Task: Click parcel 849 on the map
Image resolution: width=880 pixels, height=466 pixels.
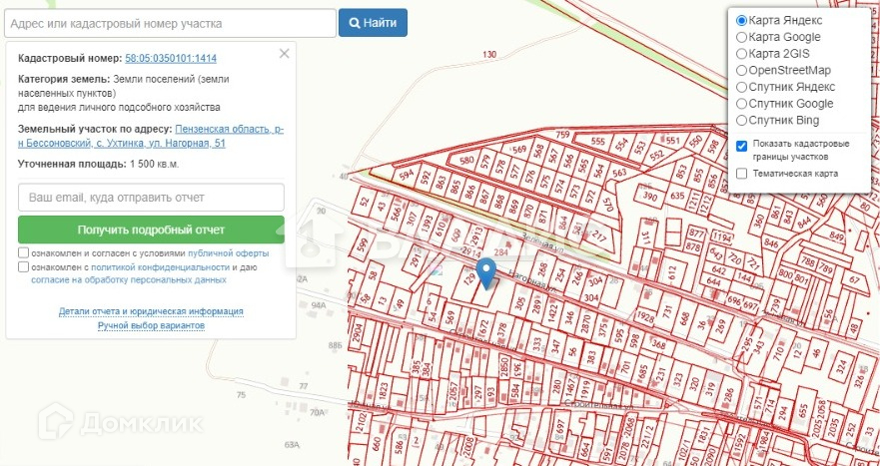Action: coord(837,237)
